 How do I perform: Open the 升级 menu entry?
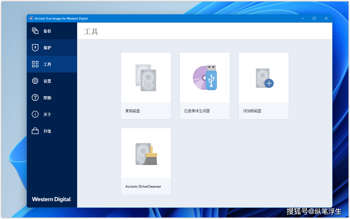pos(52,131)
